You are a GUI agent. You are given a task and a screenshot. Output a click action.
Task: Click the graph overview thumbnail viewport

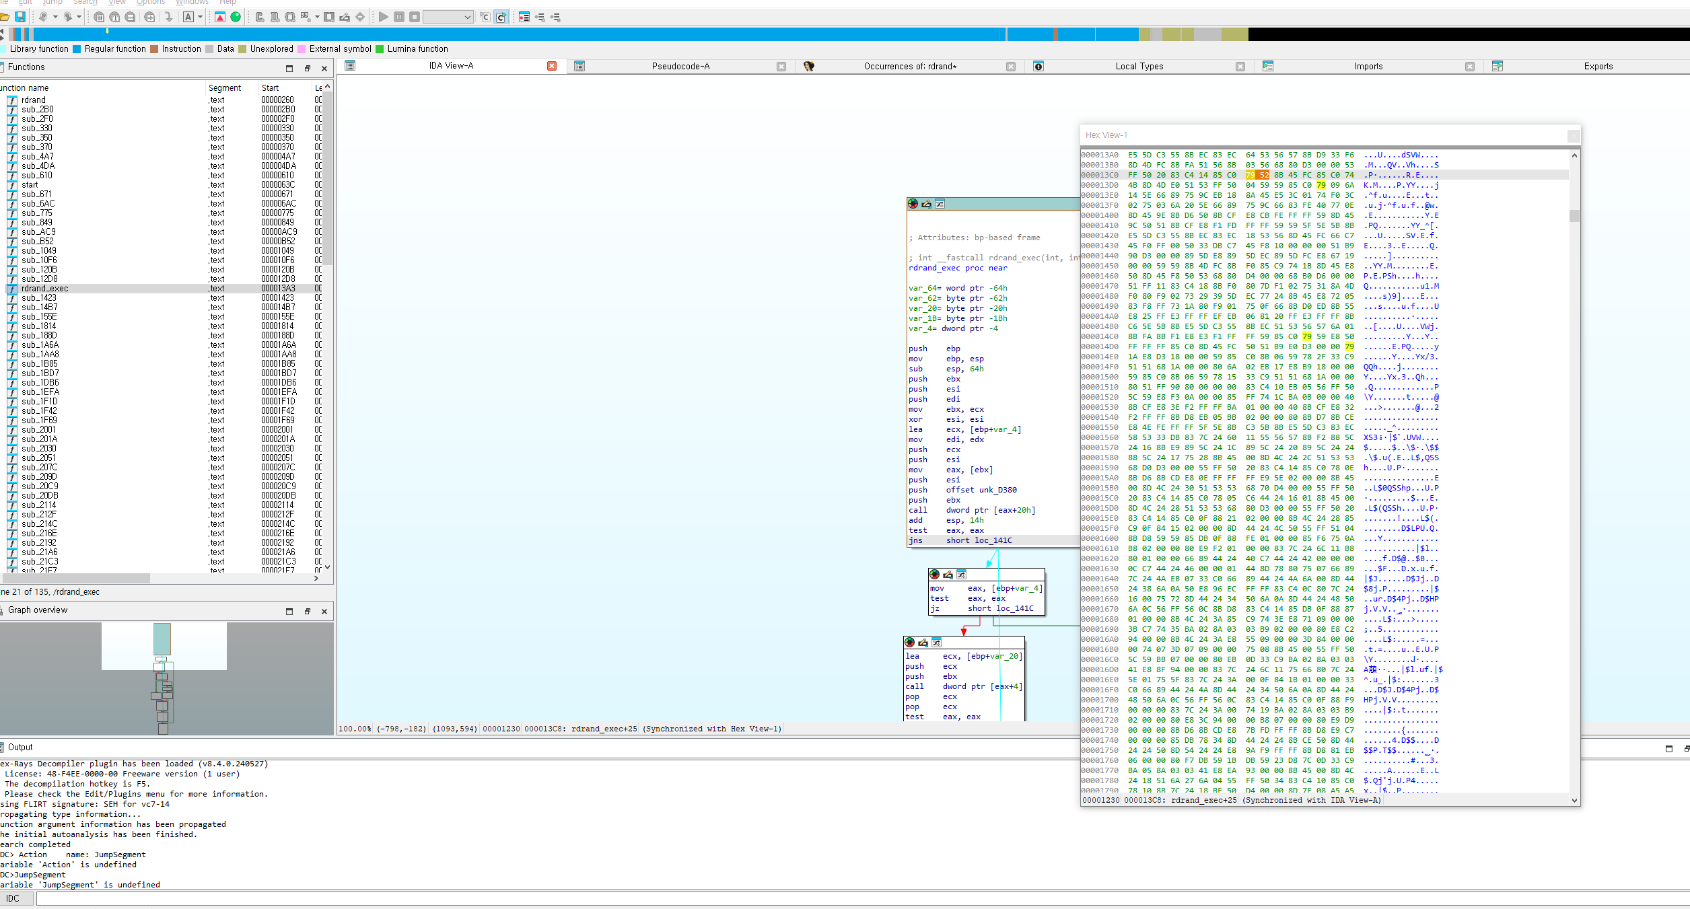[x=164, y=647]
